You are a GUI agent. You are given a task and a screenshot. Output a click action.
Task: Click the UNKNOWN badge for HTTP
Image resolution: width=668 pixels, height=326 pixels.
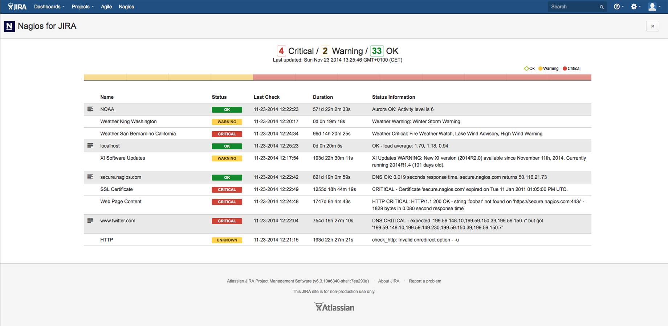pos(227,240)
